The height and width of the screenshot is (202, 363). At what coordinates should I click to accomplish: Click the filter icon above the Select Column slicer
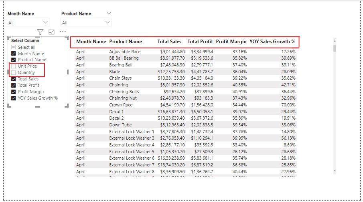point(40,32)
